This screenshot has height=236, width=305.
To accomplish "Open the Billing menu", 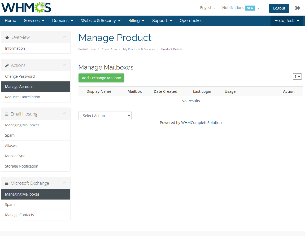I will point(136,21).
